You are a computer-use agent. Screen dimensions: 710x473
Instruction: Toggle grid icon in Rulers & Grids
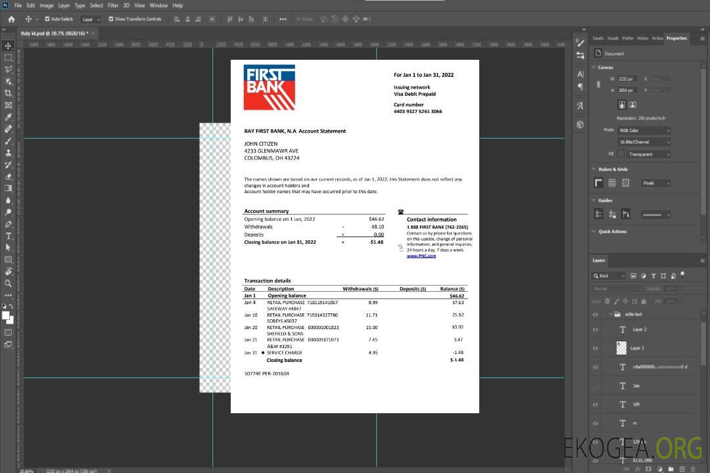pos(612,183)
